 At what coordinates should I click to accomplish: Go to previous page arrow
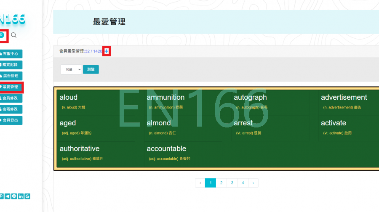[200, 183]
